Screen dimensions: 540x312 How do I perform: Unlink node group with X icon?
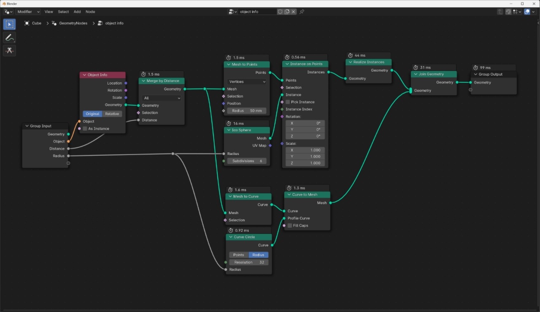click(x=294, y=12)
